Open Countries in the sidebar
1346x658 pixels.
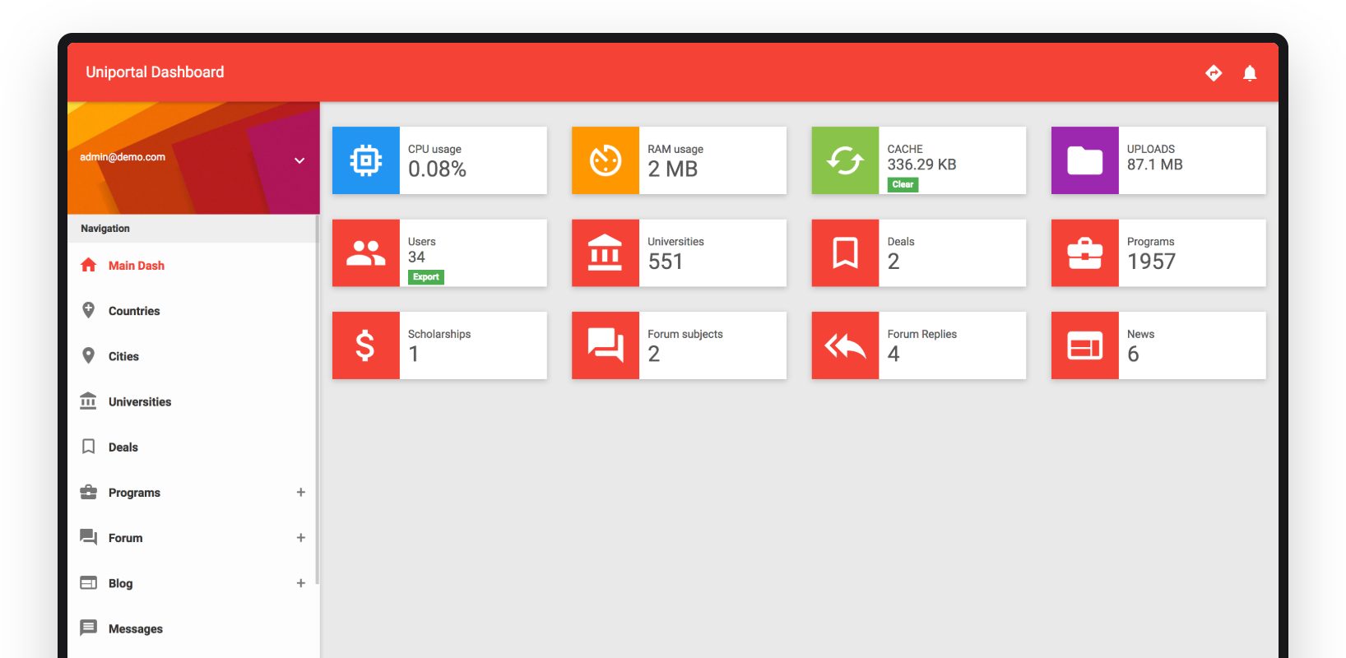click(192, 311)
